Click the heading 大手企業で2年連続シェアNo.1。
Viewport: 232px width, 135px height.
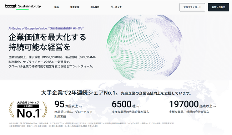pyautogui.click(x=80, y=93)
